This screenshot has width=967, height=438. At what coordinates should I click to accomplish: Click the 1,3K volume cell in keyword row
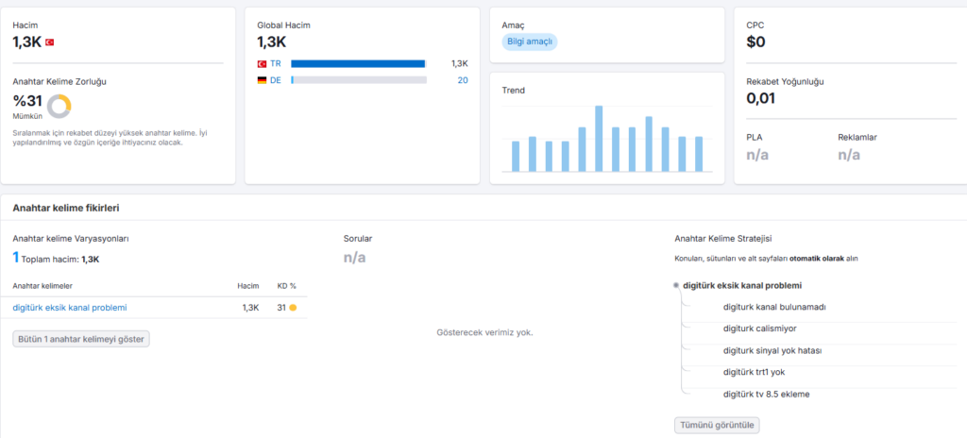pyautogui.click(x=250, y=307)
